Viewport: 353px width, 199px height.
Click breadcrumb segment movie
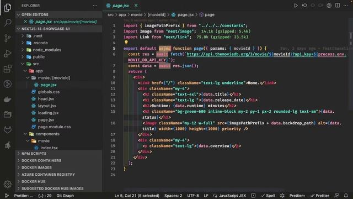tap(137, 15)
